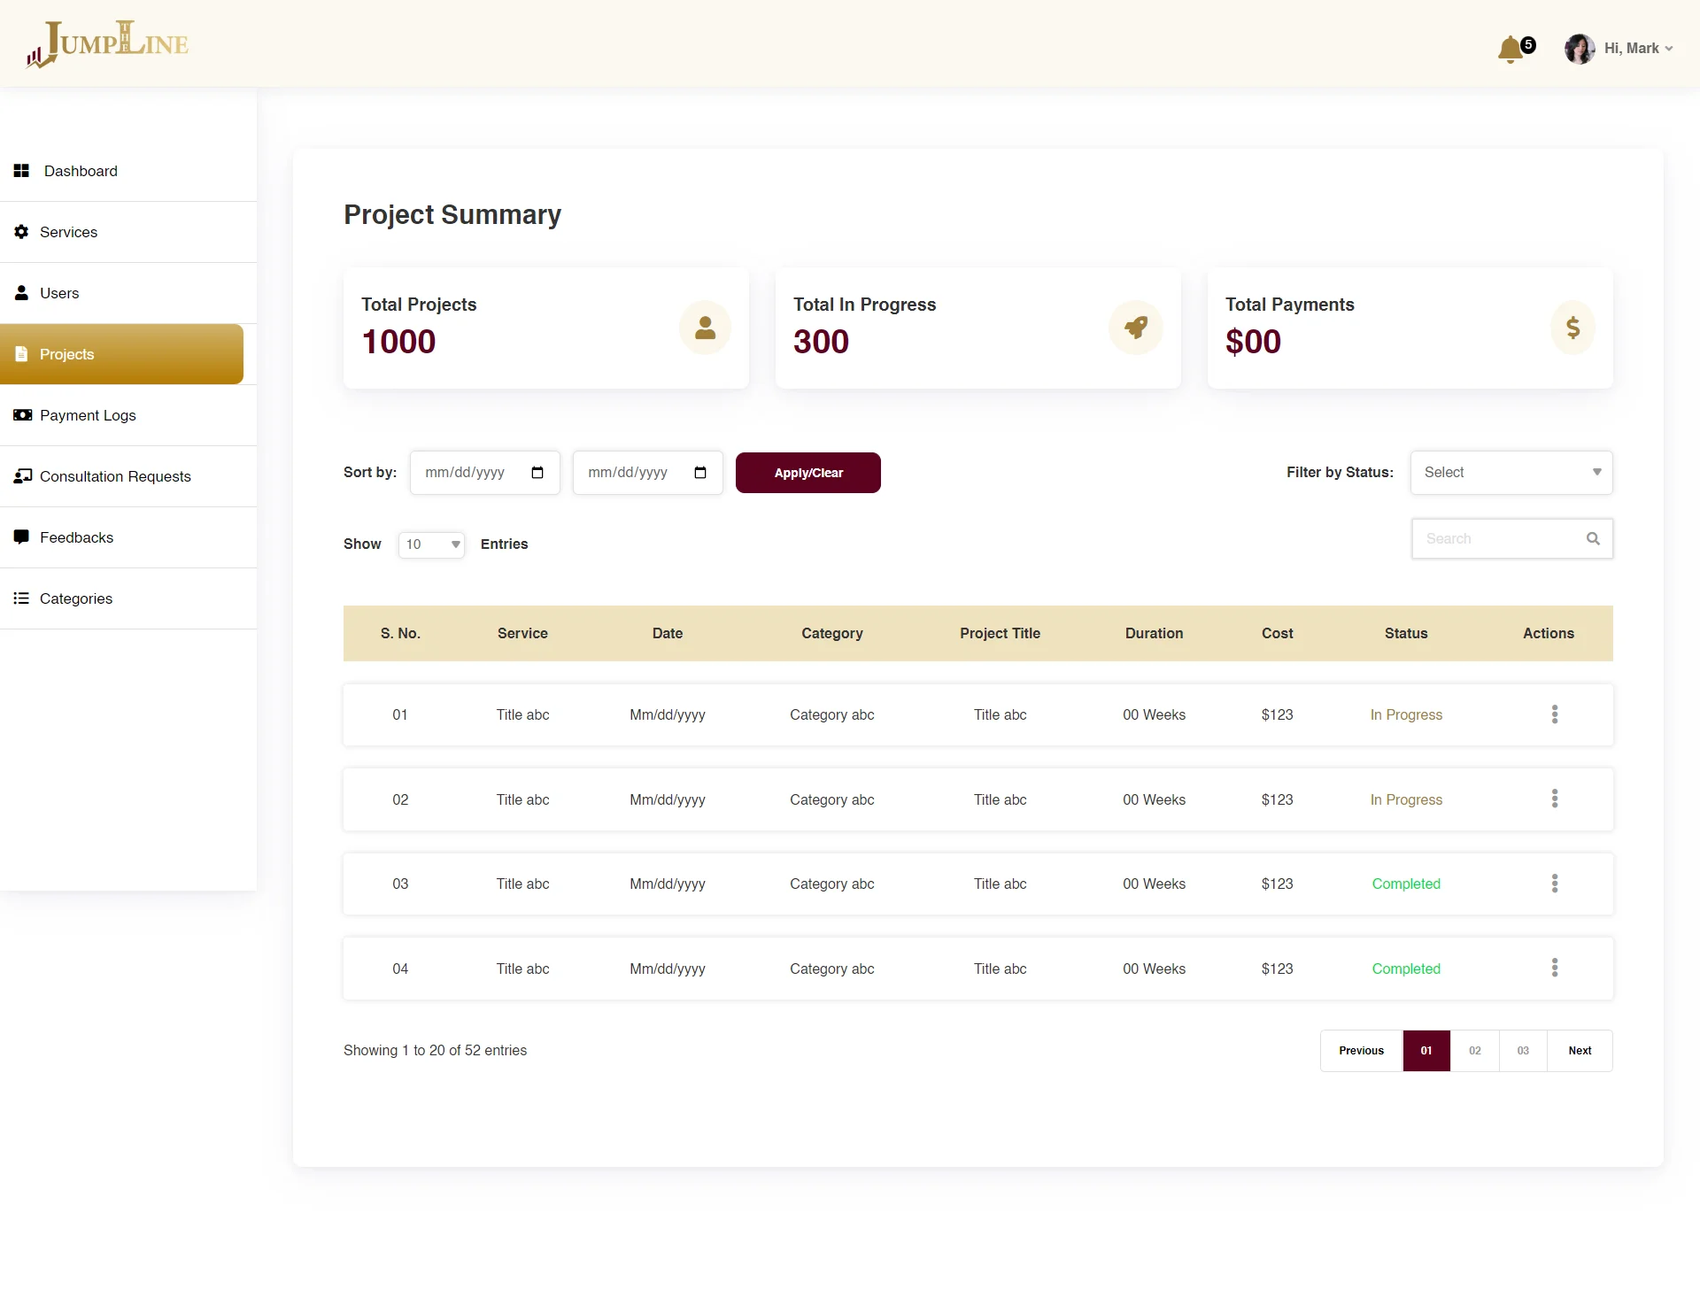Click the dollar icon on Total Payments card
The image size is (1700, 1289).
[1572, 328]
